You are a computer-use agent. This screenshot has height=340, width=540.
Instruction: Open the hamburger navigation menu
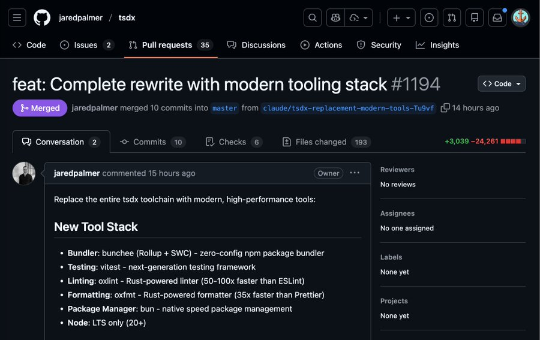(x=17, y=18)
